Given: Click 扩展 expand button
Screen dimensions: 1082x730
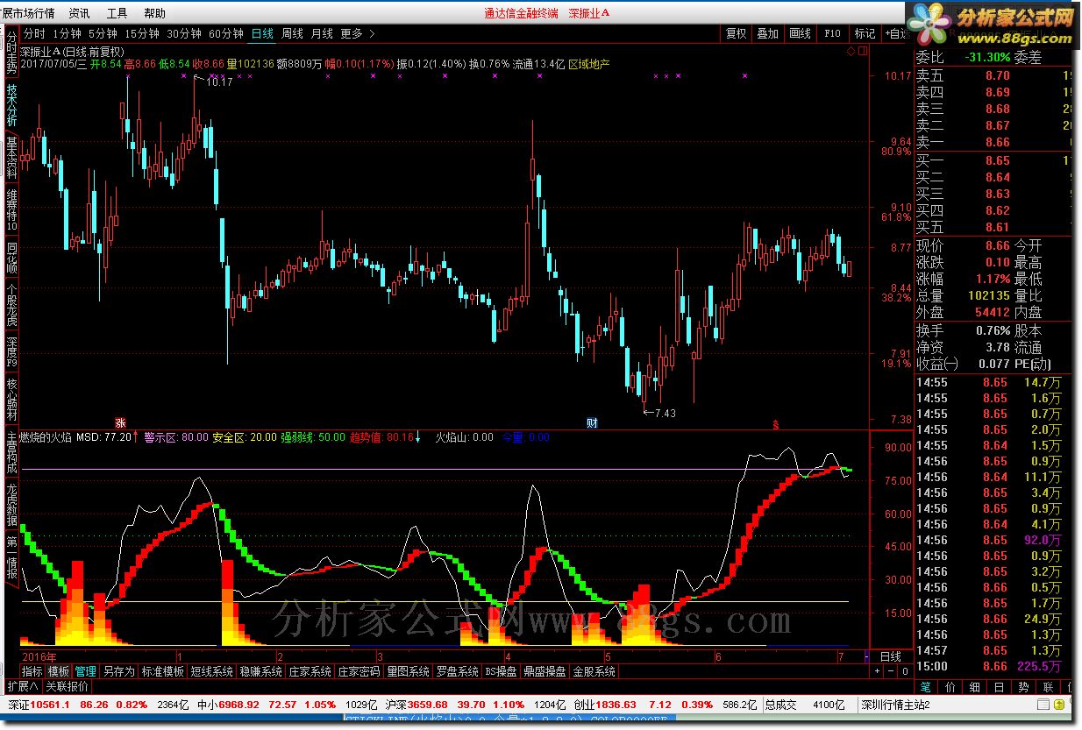Looking at the screenshot, I should [x=23, y=685].
